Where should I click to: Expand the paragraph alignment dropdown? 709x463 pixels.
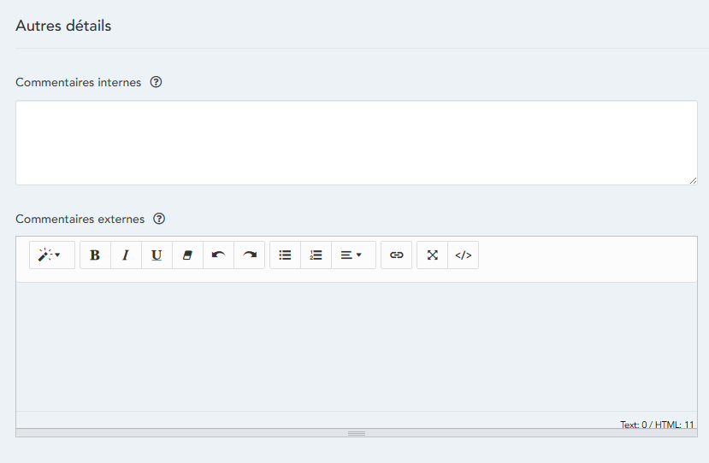352,255
